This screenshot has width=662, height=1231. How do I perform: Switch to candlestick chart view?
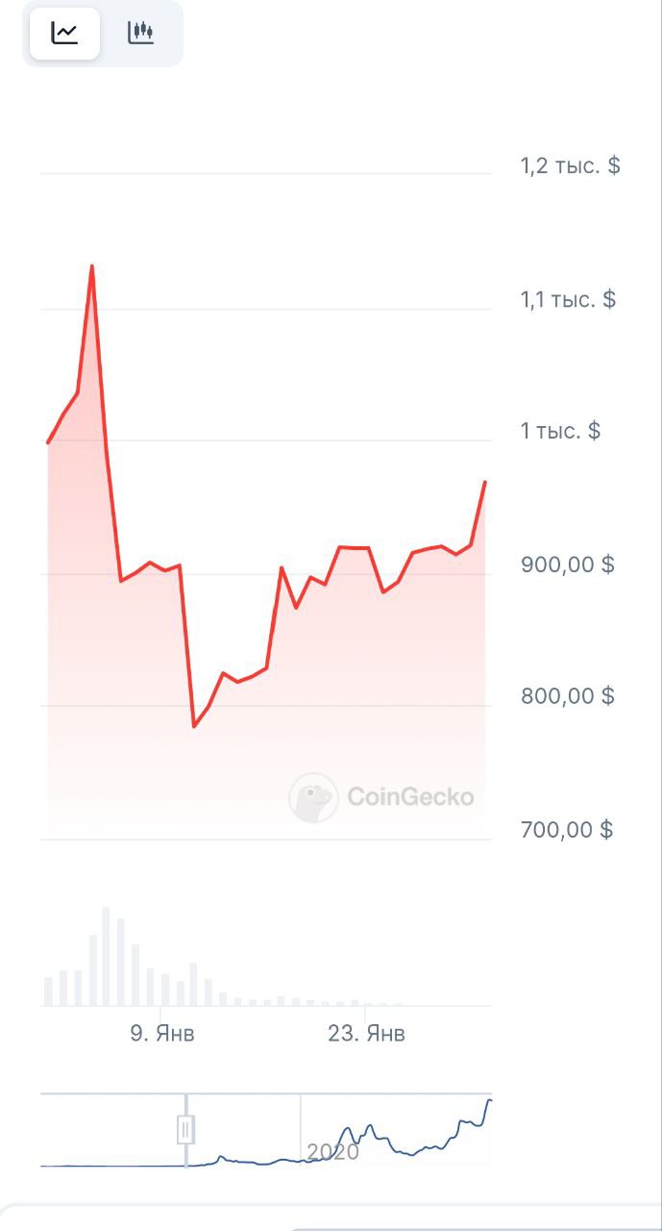tap(140, 34)
